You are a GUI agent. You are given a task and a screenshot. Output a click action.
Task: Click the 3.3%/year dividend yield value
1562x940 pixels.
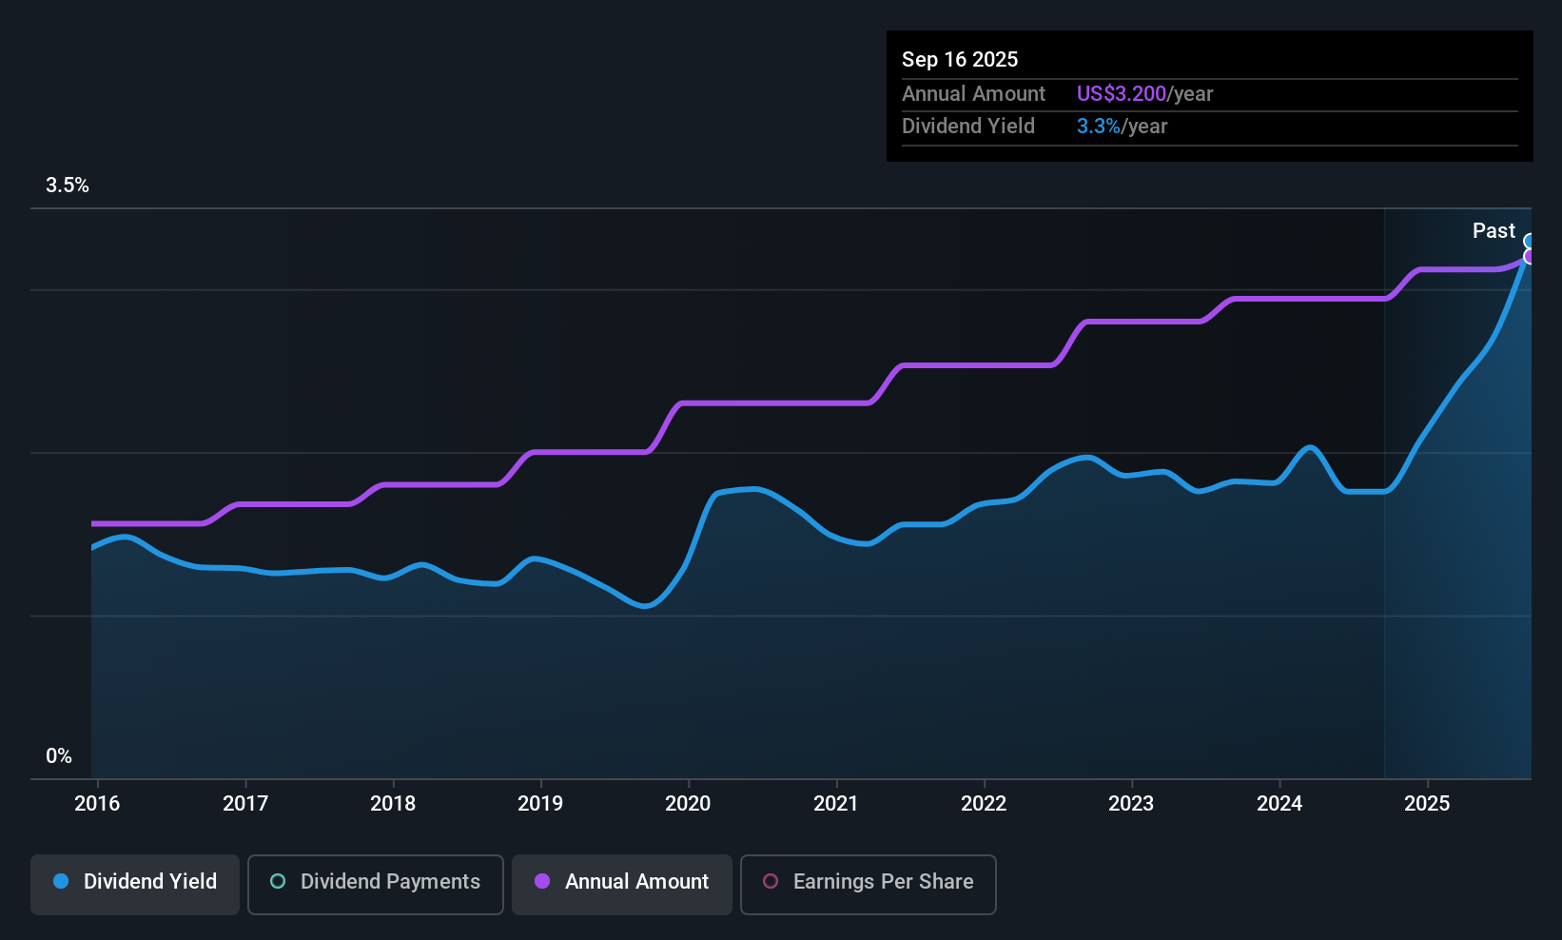point(1123,126)
